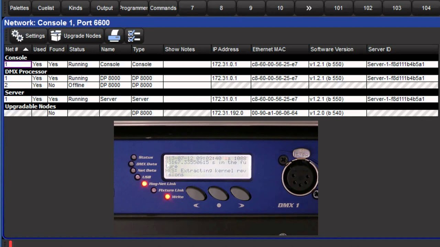
Task: Select toolbar button 102
Action: pyautogui.click(x=368, y=8)
